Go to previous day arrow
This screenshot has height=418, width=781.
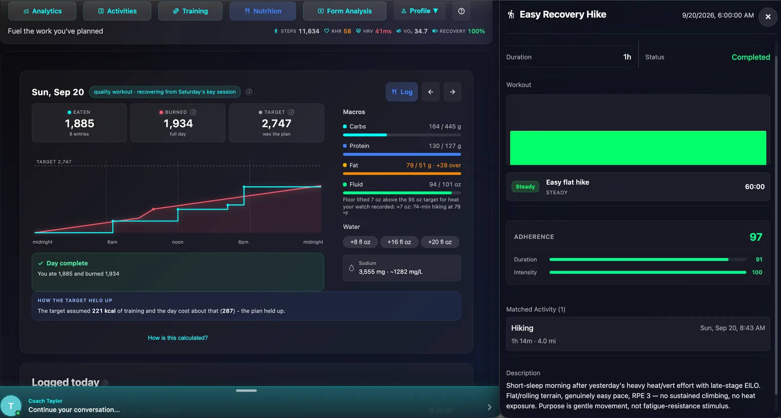pos(431,92)
